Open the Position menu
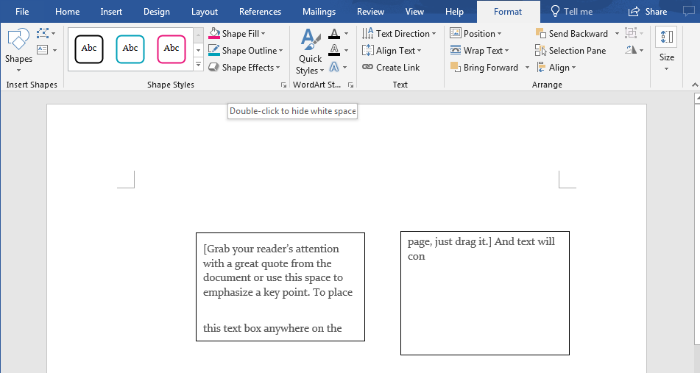The height and width of the screenshot is (373, 700). [475, 33]
